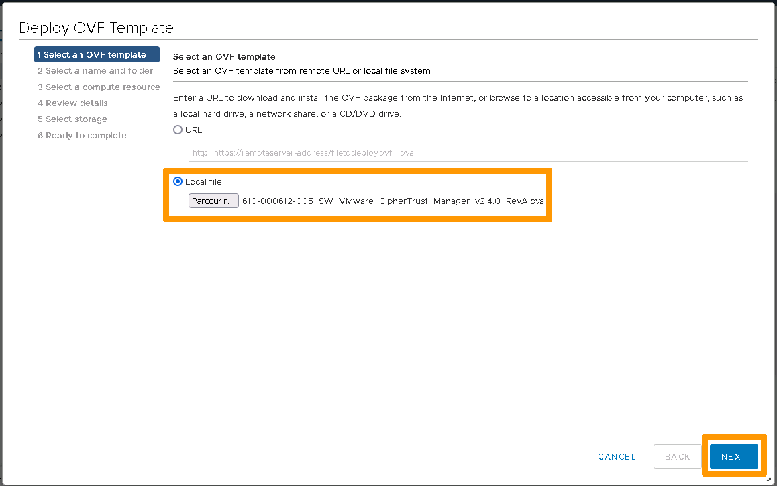The image size is (777, 486).
Task: Select the URL radio button
Action: pos(178,130)
